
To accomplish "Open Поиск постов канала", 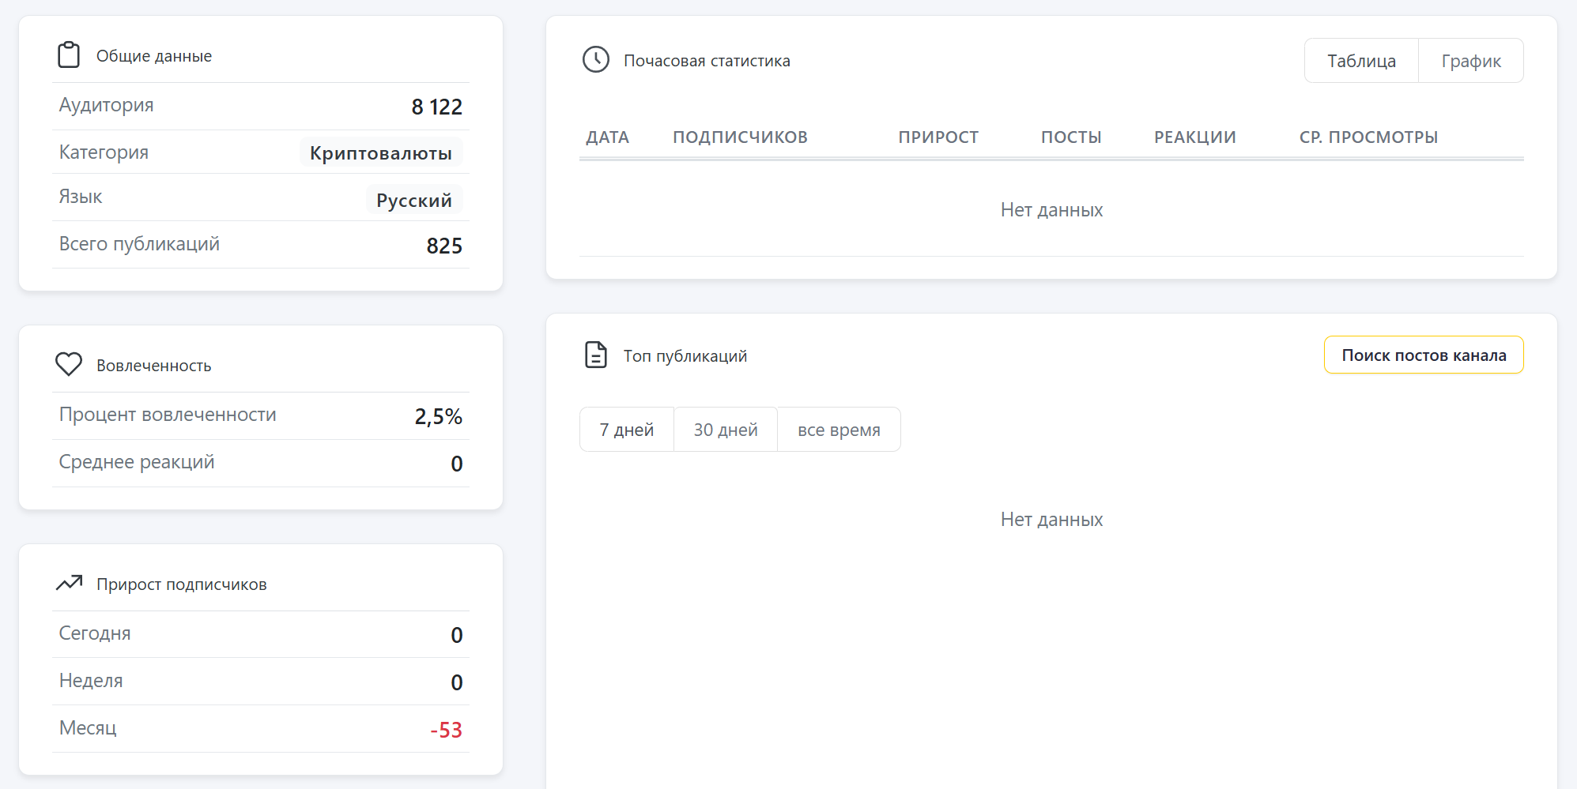I will pos(1424,355).
